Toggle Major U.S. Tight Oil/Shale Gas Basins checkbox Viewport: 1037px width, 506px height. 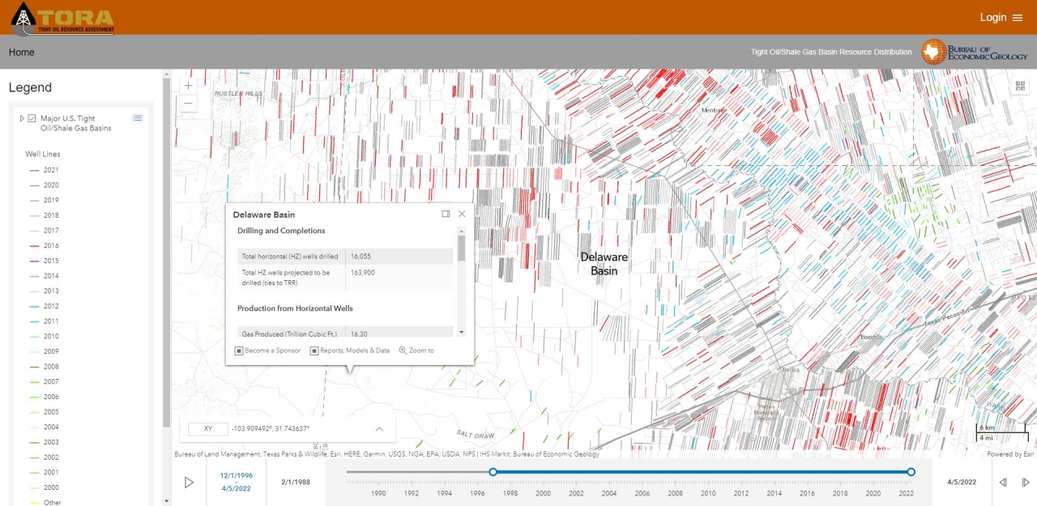tap(32, 118)
